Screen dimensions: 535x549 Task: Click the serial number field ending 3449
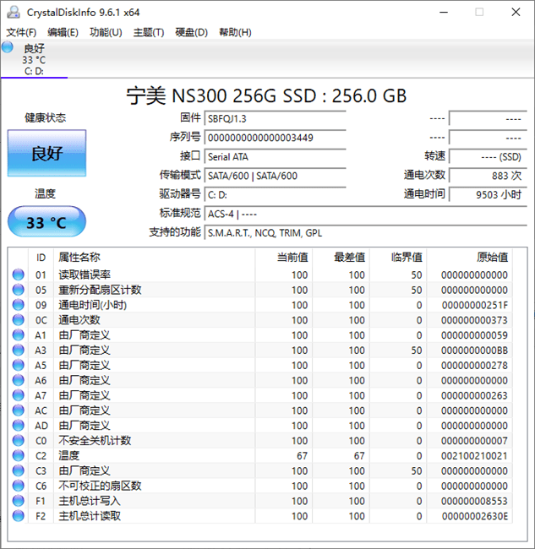point(276,138)
